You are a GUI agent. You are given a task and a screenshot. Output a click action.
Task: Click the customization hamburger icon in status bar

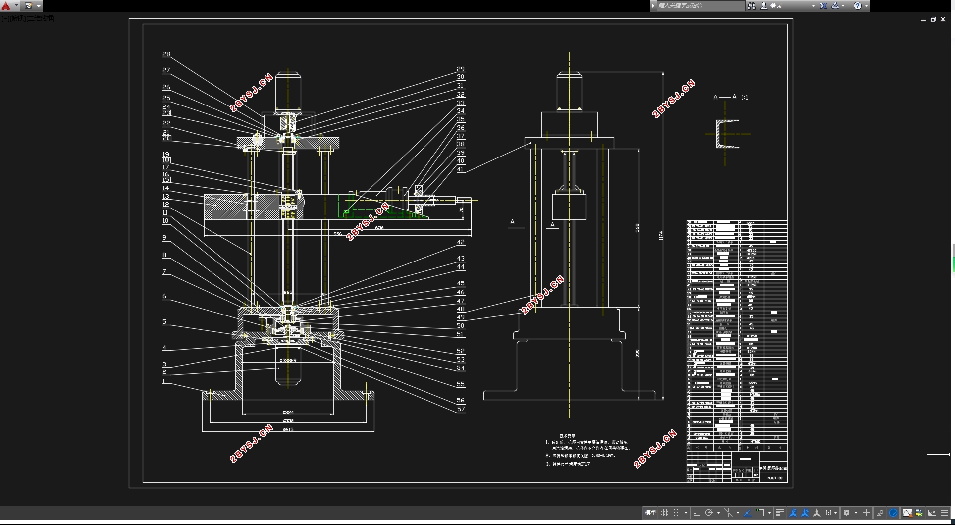tap(945, 513)
